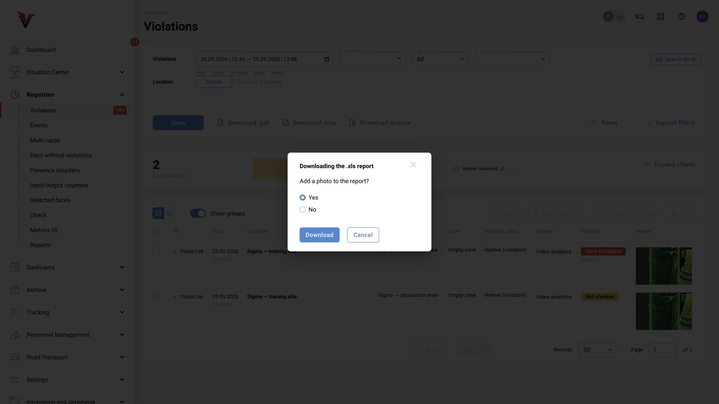Select the No radio option
719x404 pixels.
point(303,209)
